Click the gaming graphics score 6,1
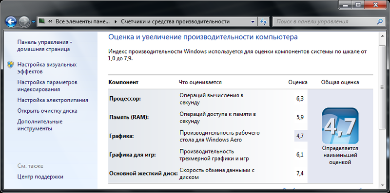Image resolution: width=390 pixels, height=193 pixels. [300, 155]
